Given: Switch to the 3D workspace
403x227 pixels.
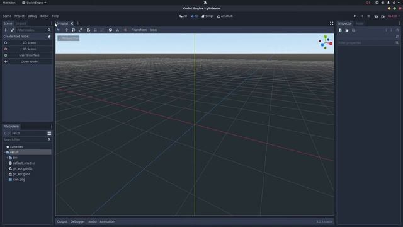Looking at the screenshot, I should 195,16.
